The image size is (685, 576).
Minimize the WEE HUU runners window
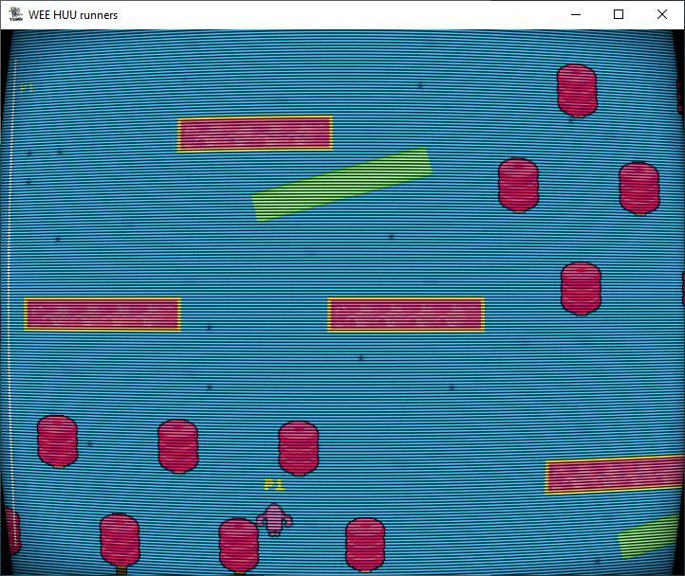(x=575, y=14)
